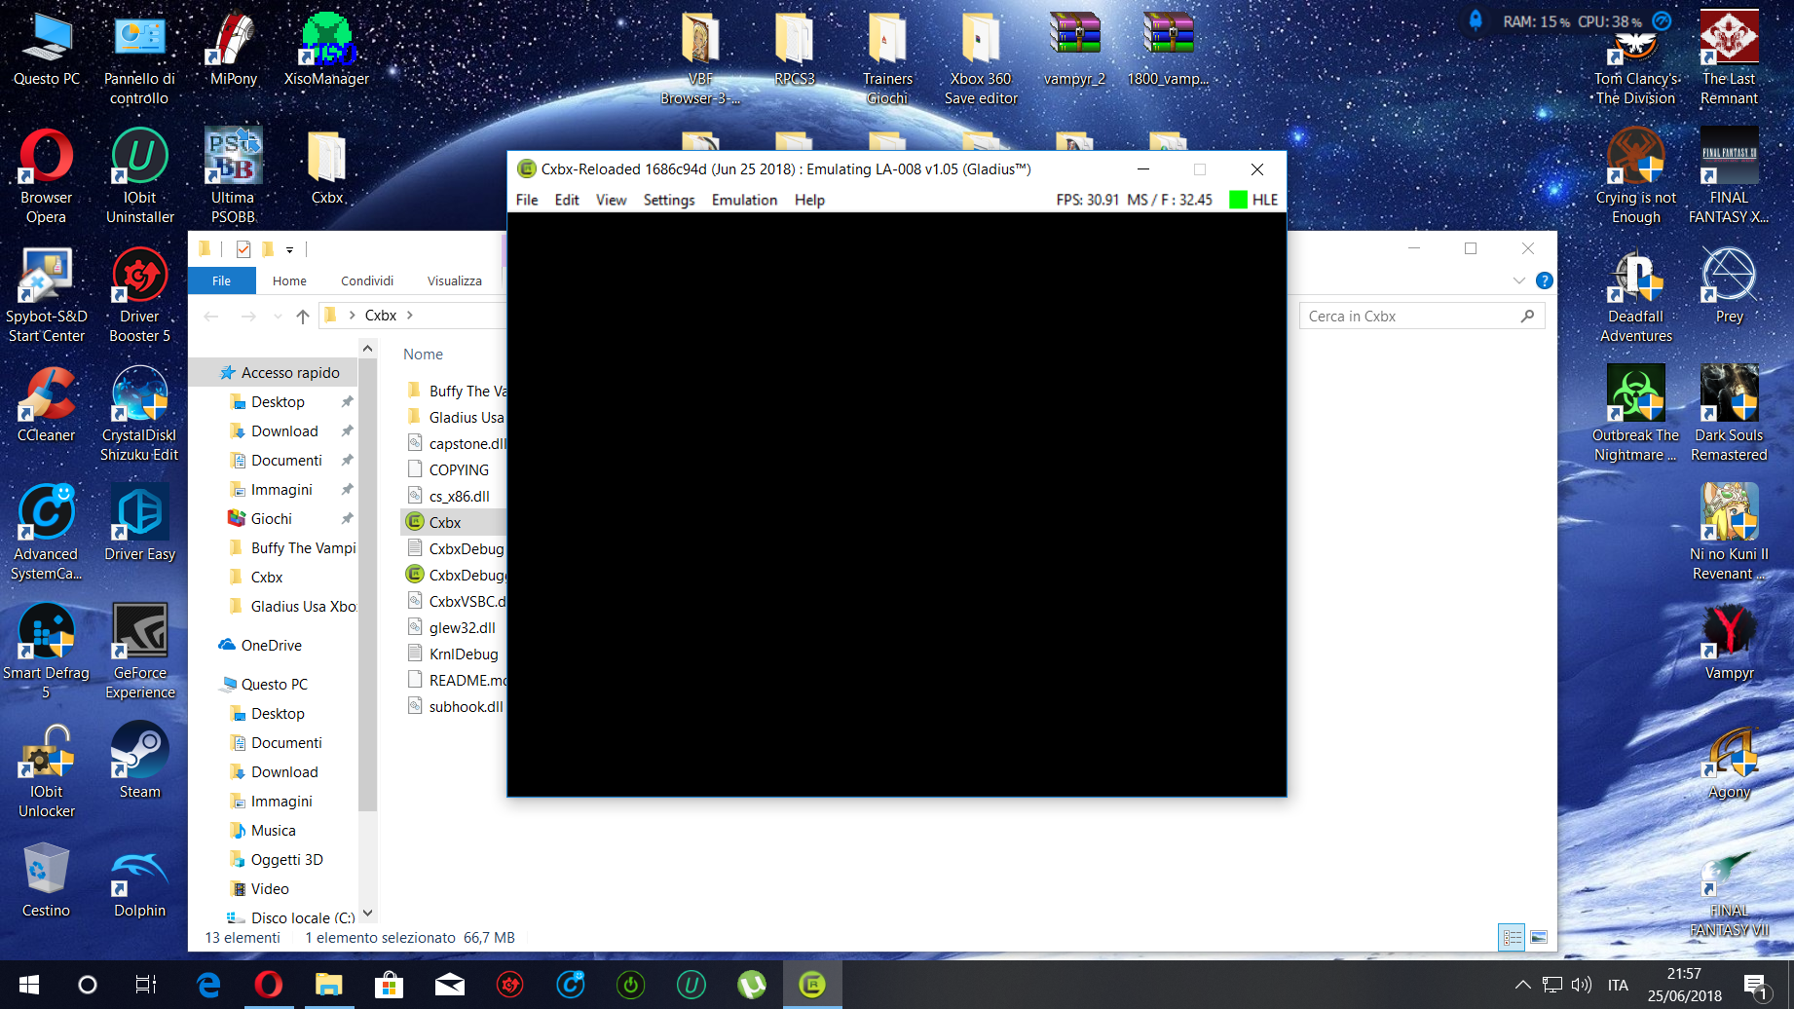
Task: Select Questo PC in navigation pane
Action: [264, 685]
